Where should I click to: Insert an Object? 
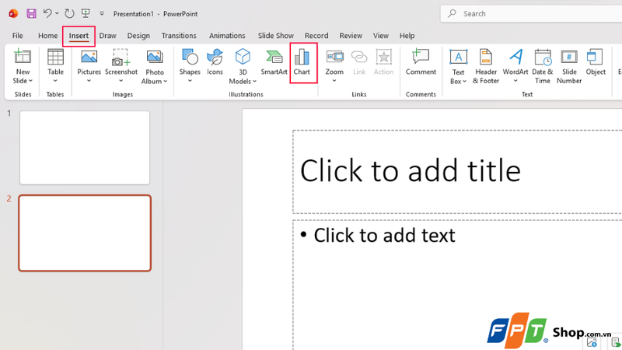(x=596, y=62)
